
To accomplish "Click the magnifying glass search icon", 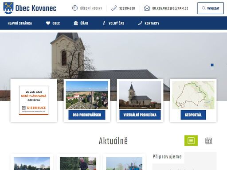I will 204,8.
